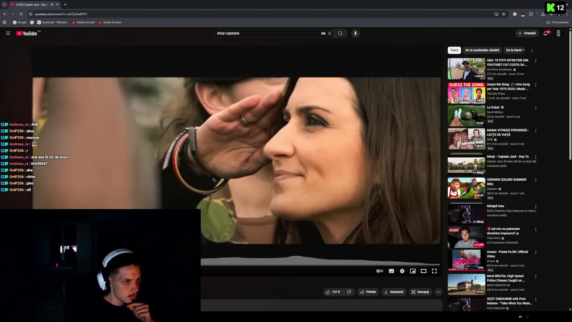Viewport: 572px width, 322px height.
Task: Open options menu for Mixaj – Captain Jack
Action: pyautogui.click(x=536, y=157)
